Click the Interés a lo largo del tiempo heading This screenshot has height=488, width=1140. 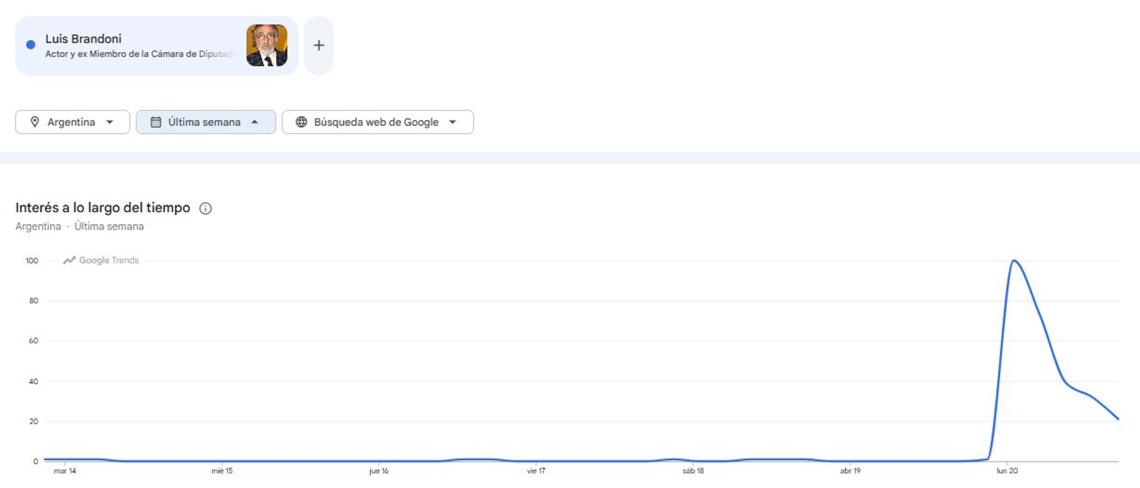tap(103, 208)
